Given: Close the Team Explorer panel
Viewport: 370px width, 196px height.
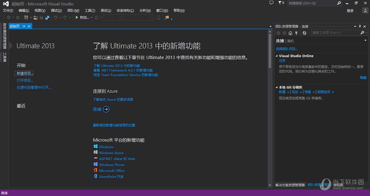Looking at the screenshot, I should coord(365,26).
